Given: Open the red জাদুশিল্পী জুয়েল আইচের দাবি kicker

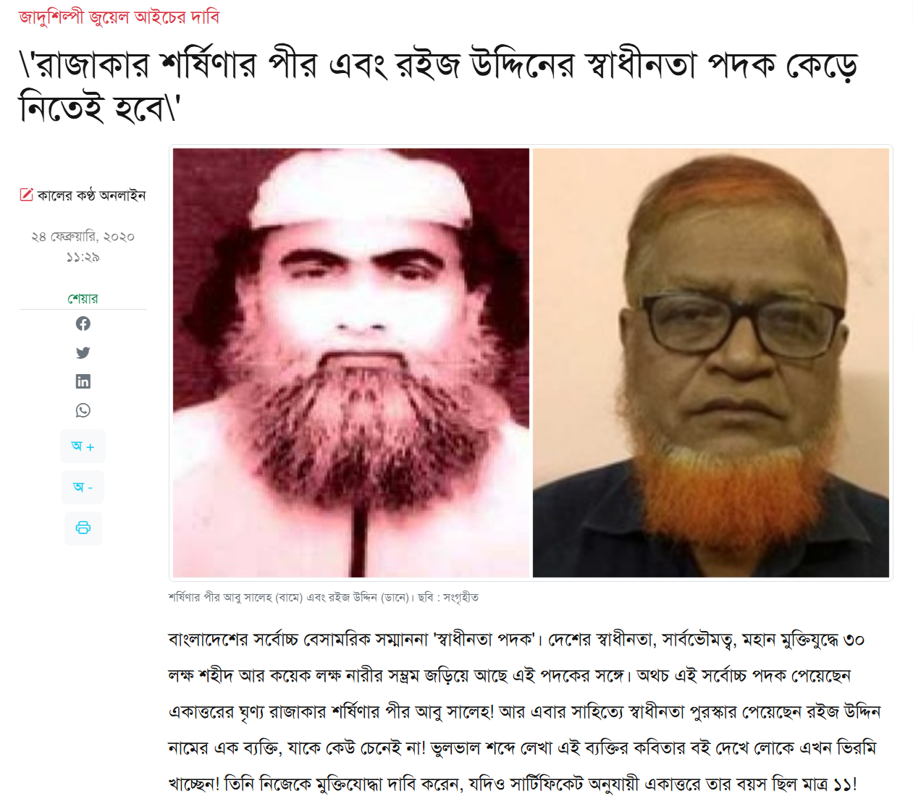Looking at the screenshot, I should [x=119, y=16].
